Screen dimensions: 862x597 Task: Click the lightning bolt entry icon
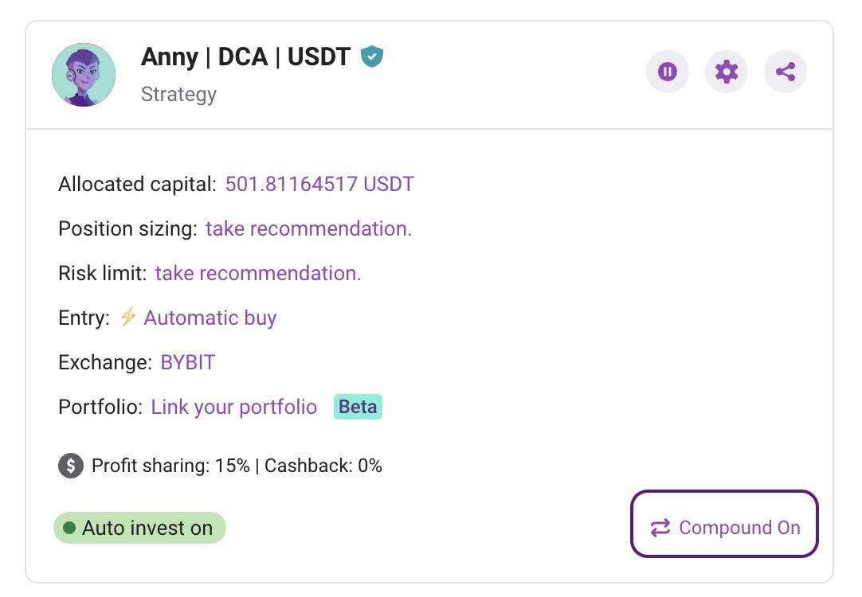127,317
